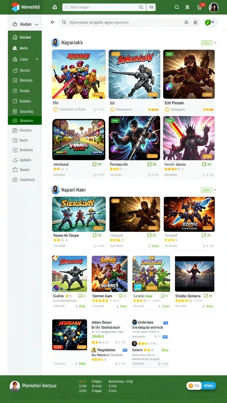Tick the green checkbox on the Bemian card

point(149,164)
